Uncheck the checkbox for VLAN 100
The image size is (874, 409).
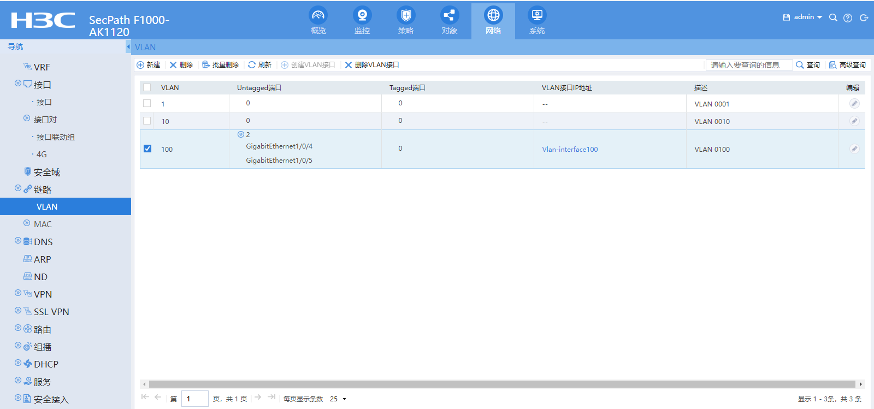click(x=147, y=149)
